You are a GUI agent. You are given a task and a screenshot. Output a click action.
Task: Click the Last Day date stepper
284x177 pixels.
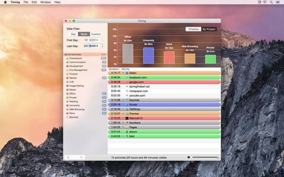pos(102,46)
